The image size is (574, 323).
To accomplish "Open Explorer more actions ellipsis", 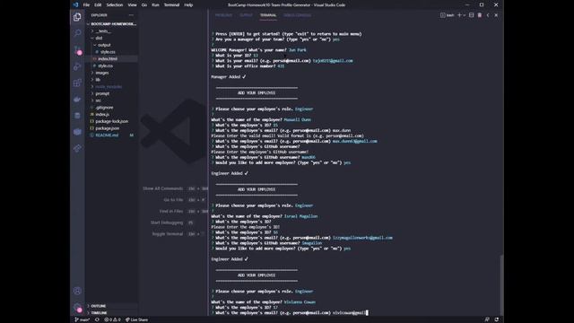I will tap(131, 15).
